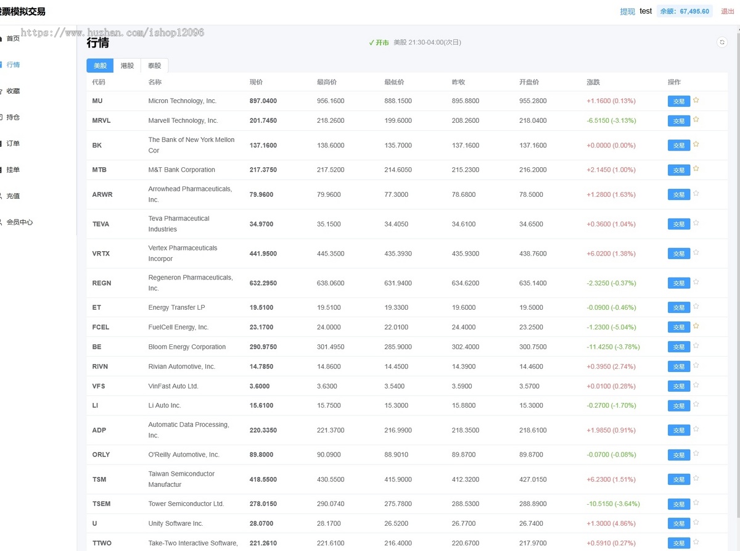Click Rivian Automotive, Inc. name
Image resolution: width=740 pixels, height=551 pixels.
(182, 367)
